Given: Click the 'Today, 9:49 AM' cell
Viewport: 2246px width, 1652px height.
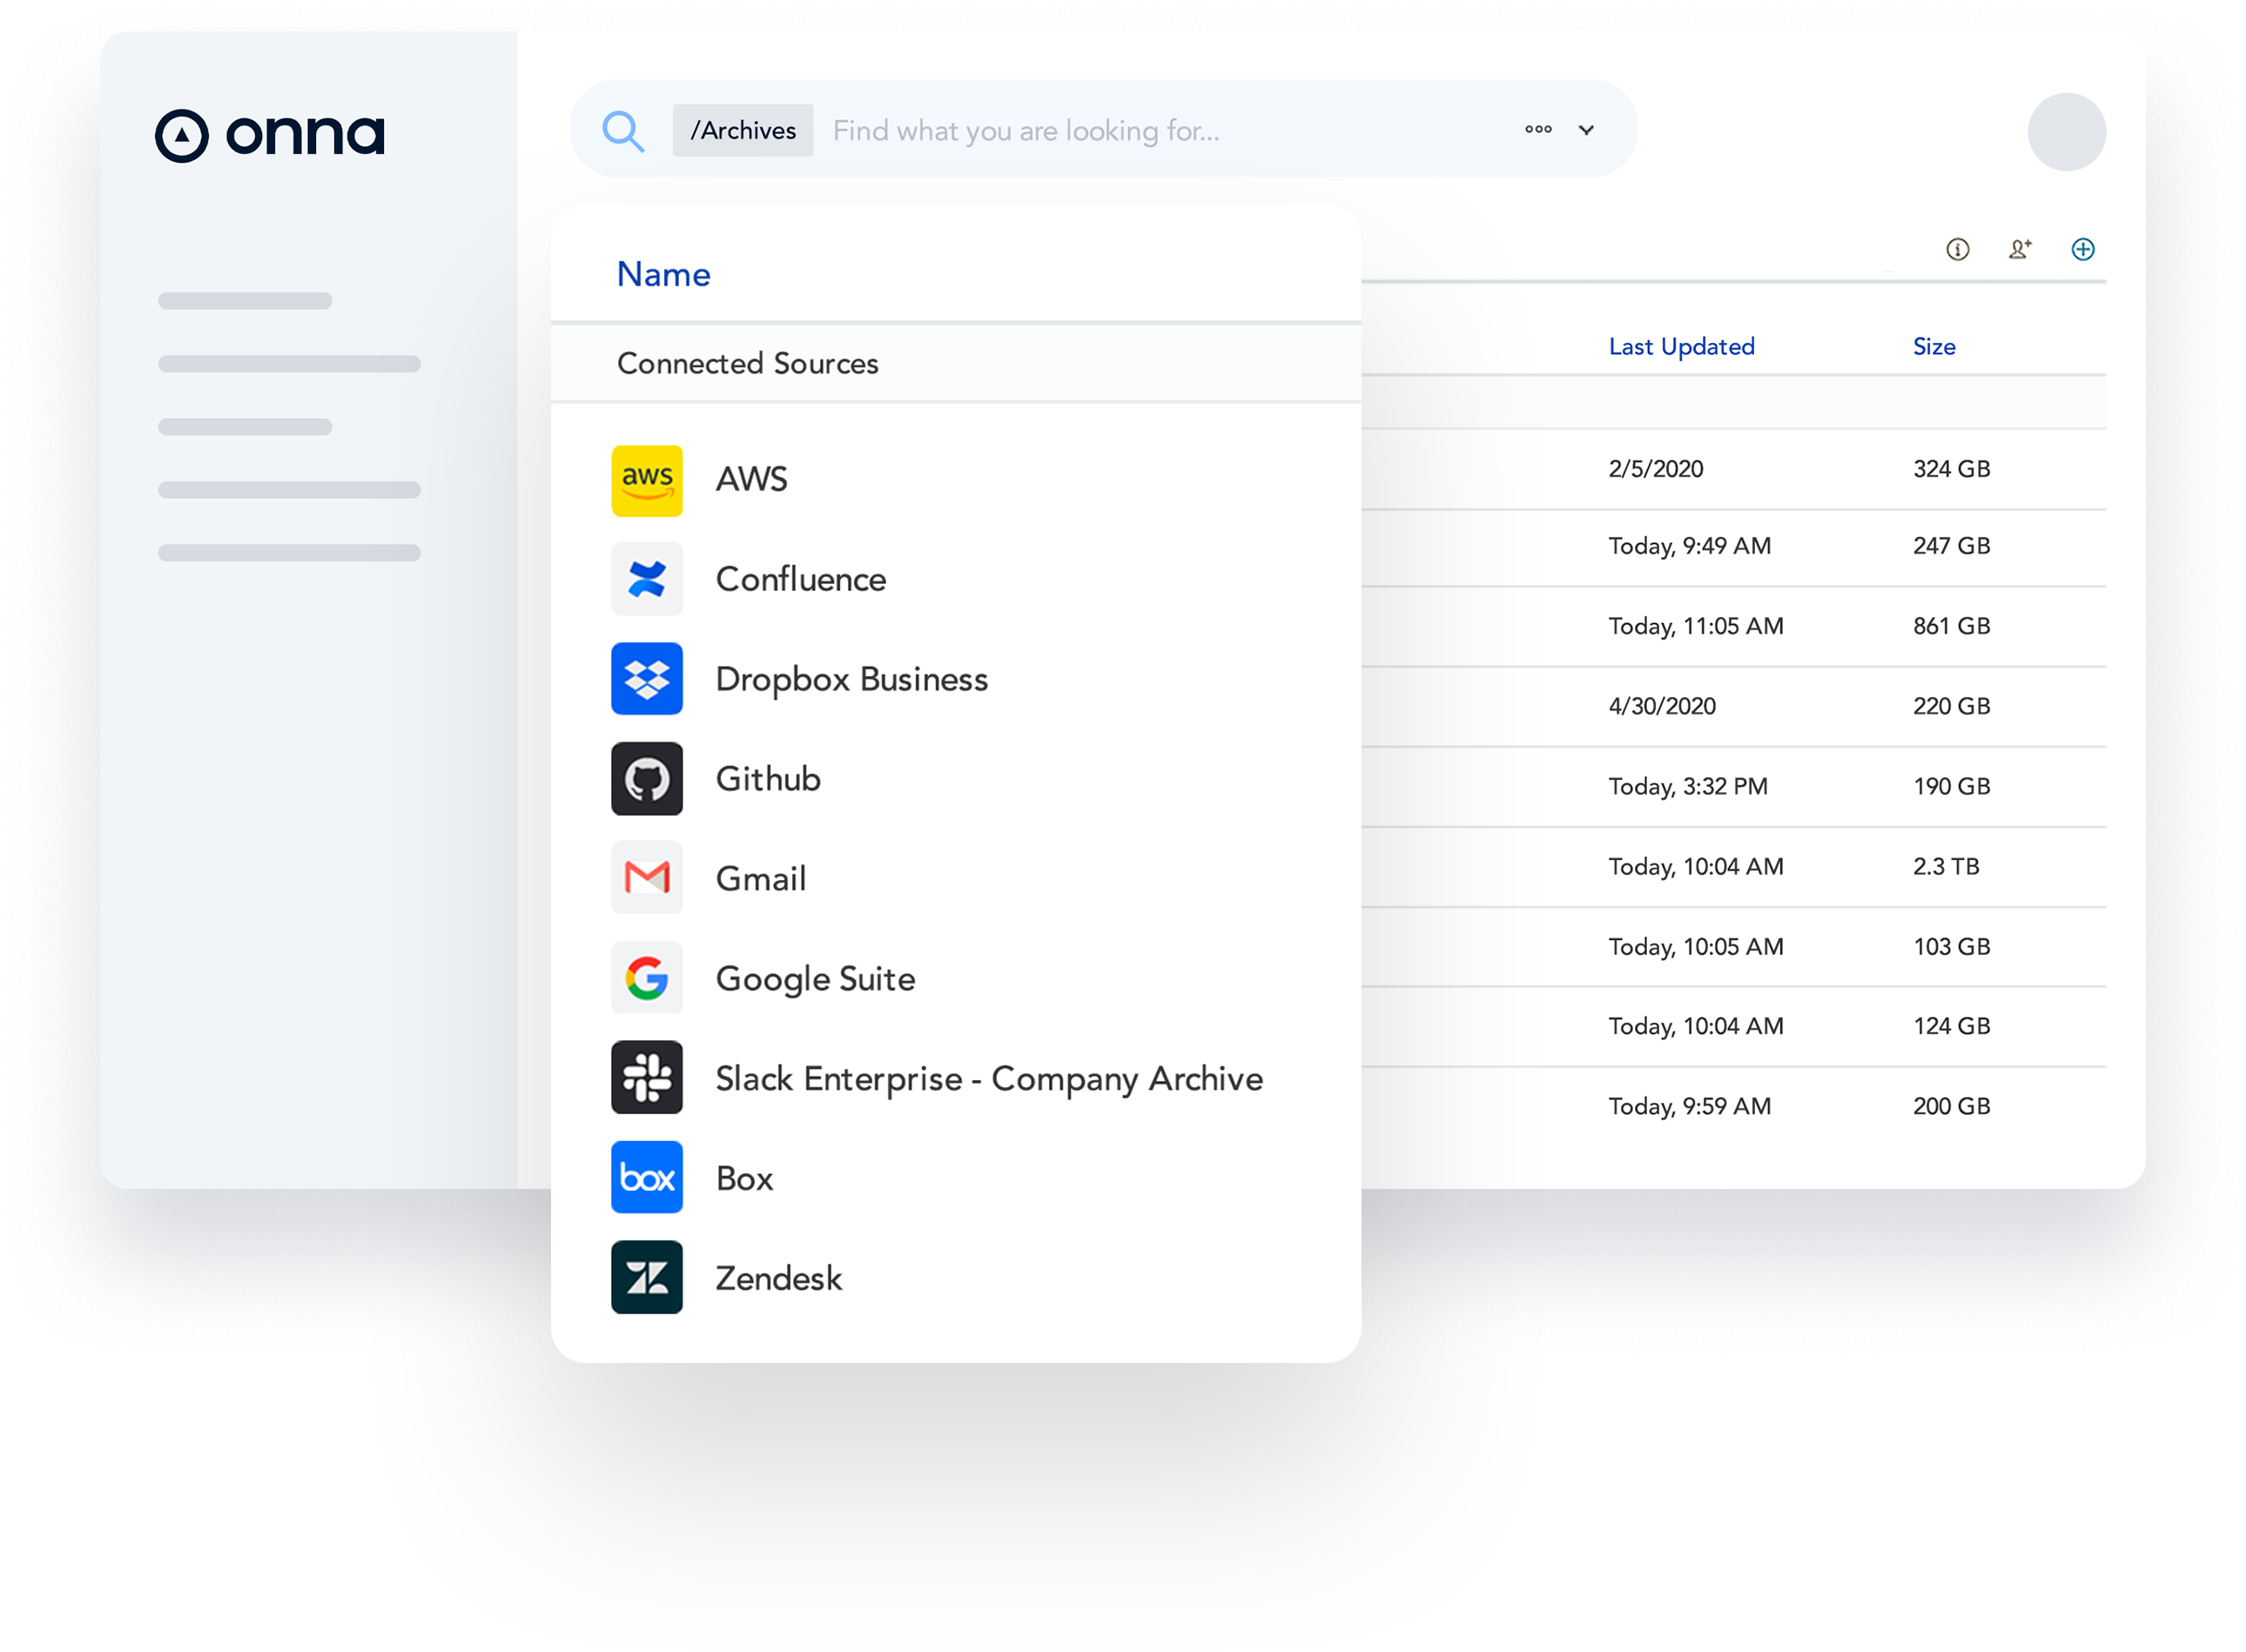Looking at the screenshot, I should point(1689,546).
